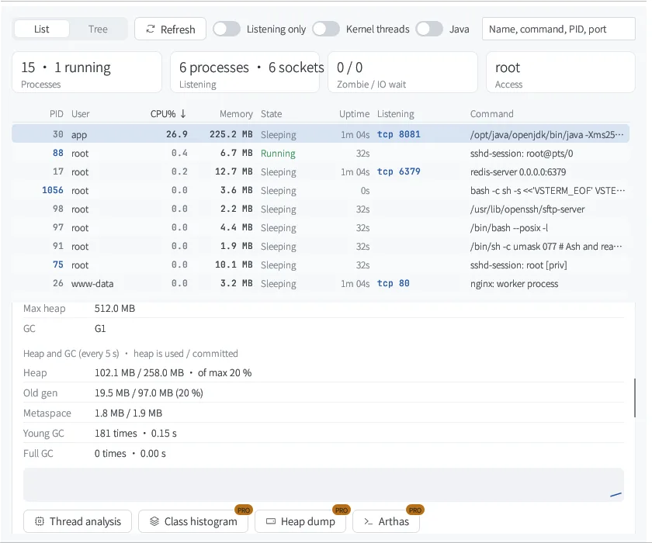Click the Heap 102.1 MB / 258.0 MB value
Viewport: 652px width, 543px height.
pyautogui.click(x=173, y=372)
